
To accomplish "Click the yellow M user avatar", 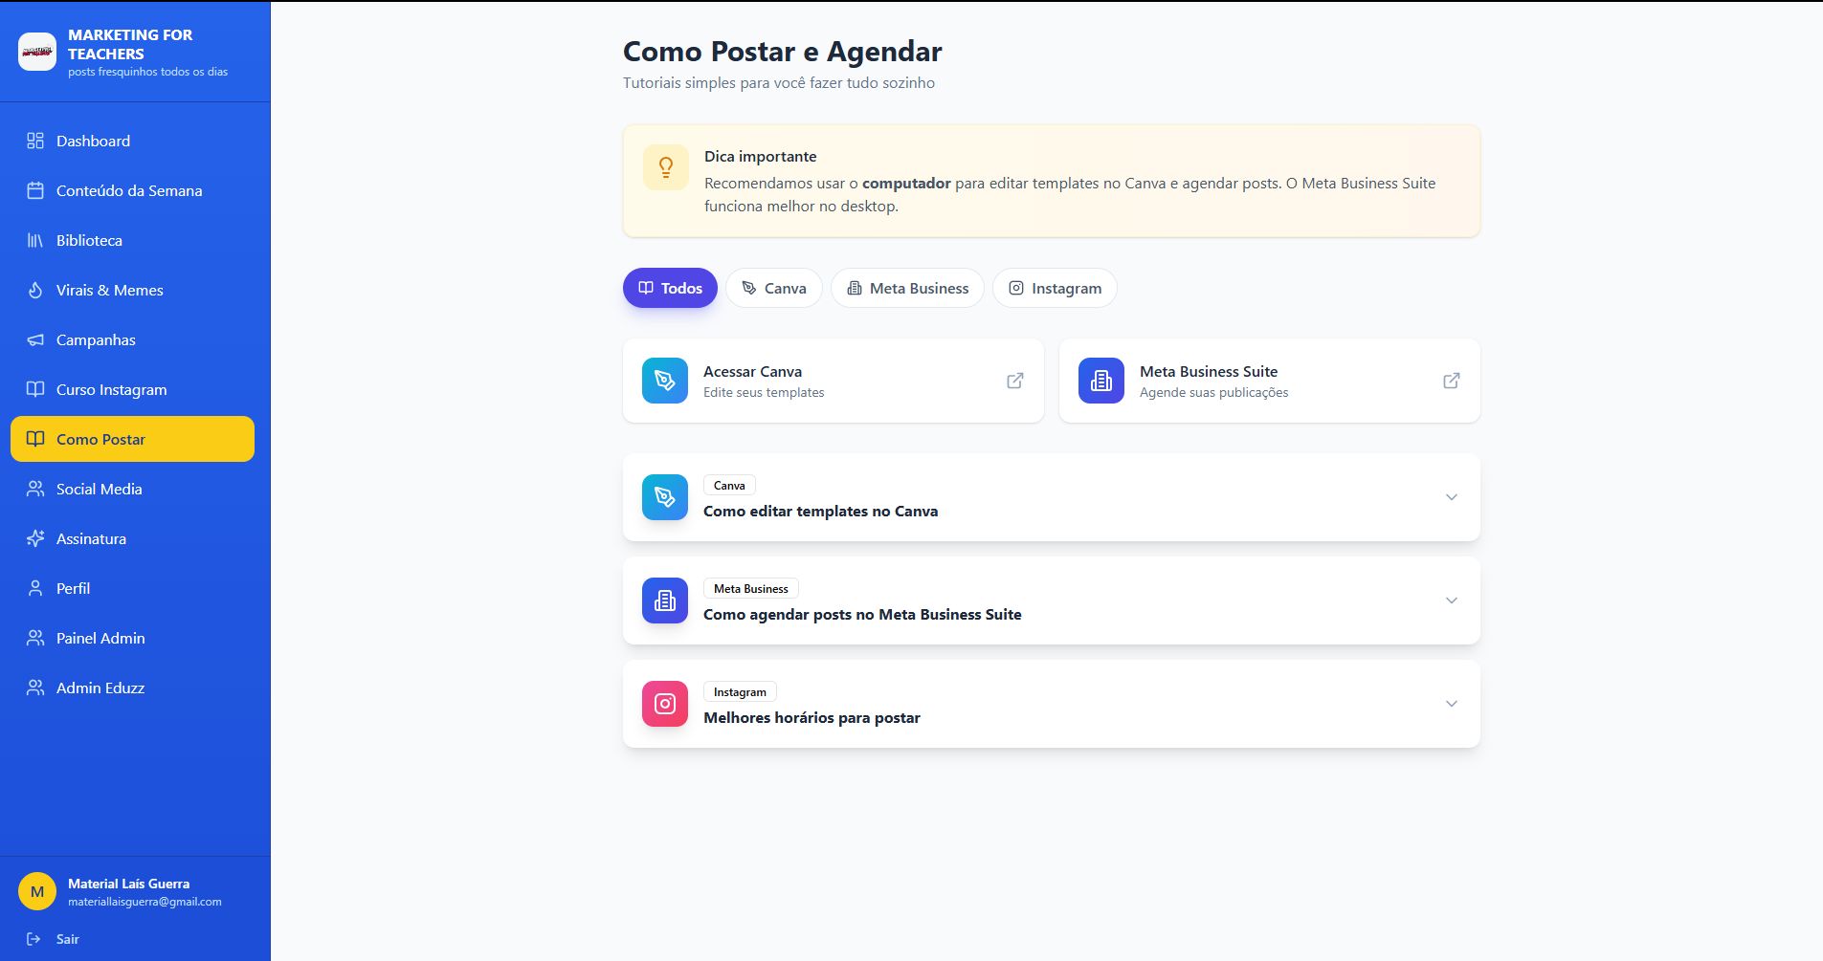I will [37, 891].
